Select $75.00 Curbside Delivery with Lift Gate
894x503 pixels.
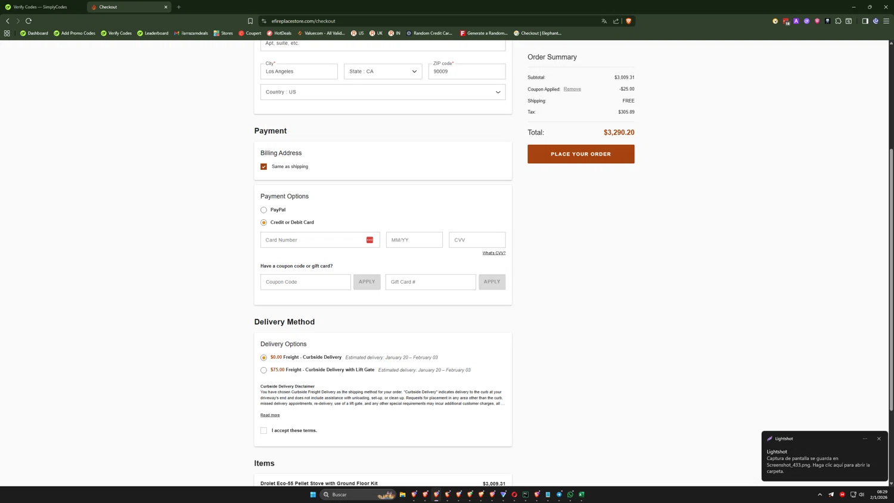pos(263,370)
